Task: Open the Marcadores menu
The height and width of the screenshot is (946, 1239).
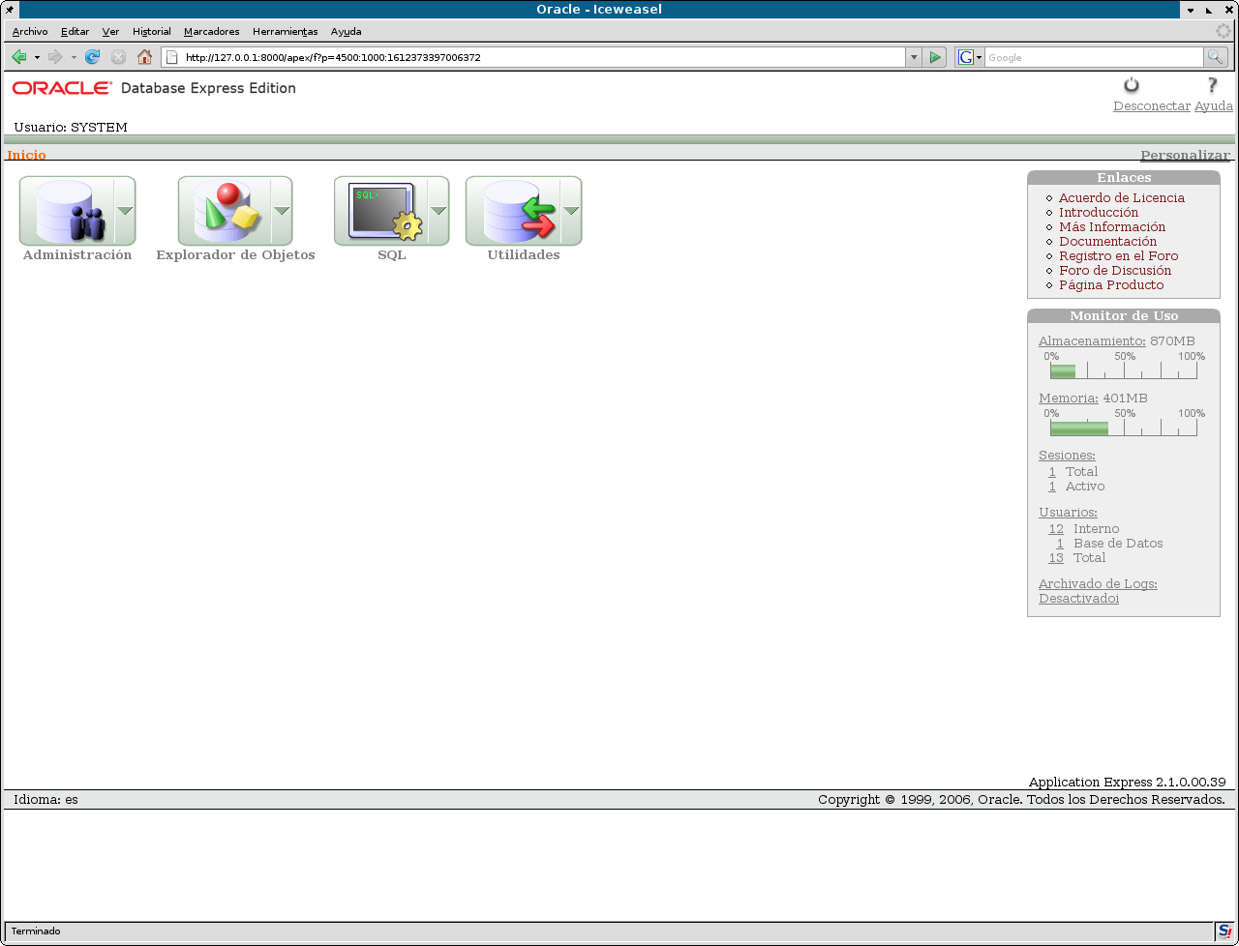Action: (211, 32)
